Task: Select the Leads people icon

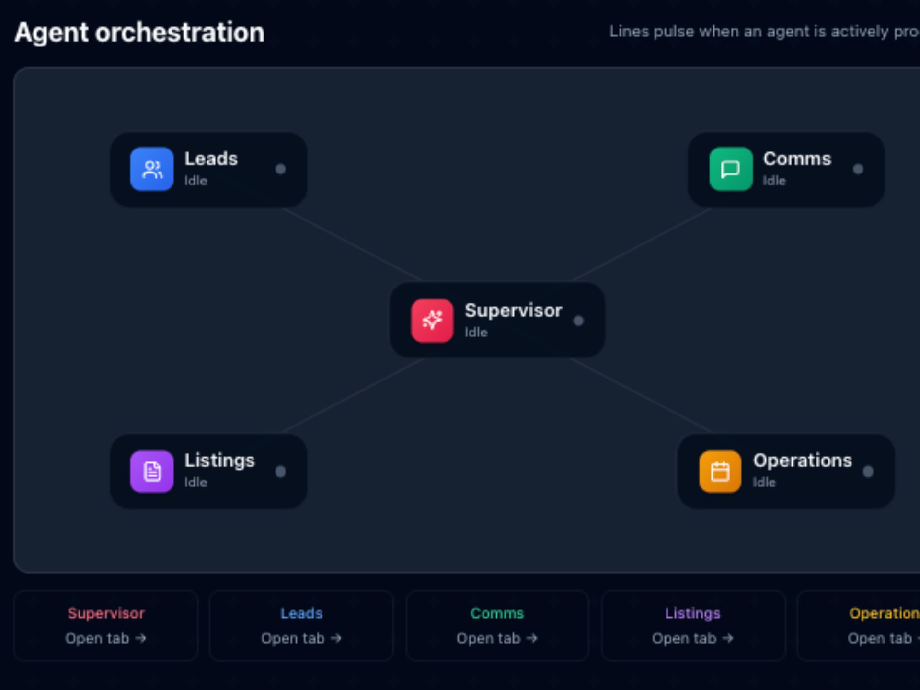Action: pos(151,169)
